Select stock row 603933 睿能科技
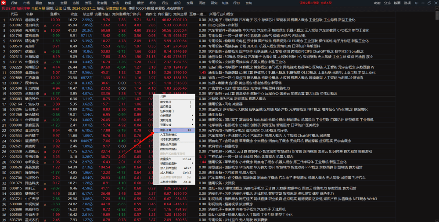 (198, 20)
